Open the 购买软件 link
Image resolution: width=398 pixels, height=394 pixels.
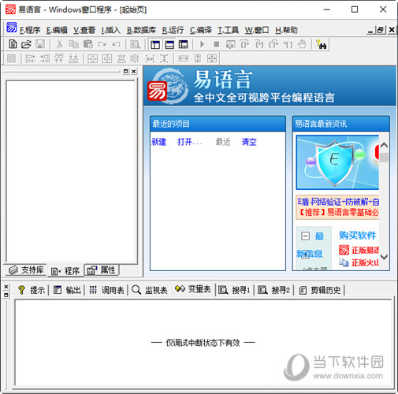357,235
